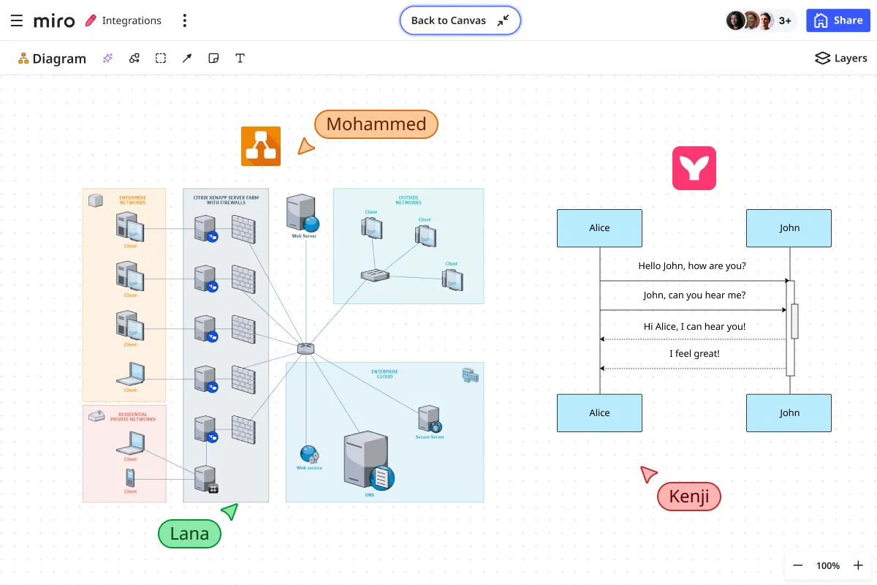Click the Share button

tap(838, 20)
